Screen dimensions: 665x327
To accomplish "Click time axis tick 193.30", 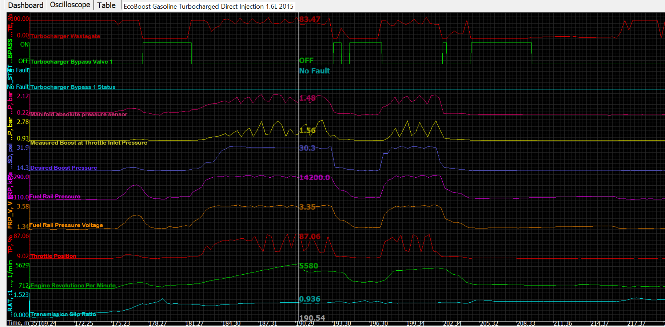I will tap(342, 323).
